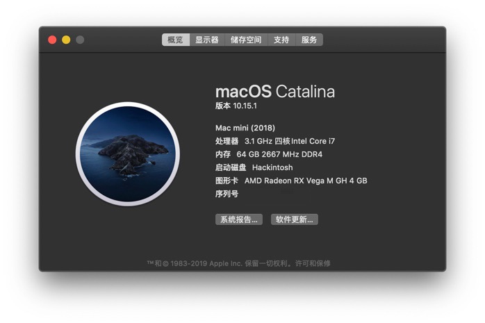Click the 启动磁盘 Hackintosh startup disk line
Image resolution: width=485 pixels, height=323 pixels.
[x=254, y=167]
